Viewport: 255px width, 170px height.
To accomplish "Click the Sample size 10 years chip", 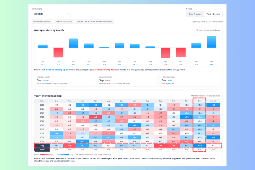I will coord(94,22).
